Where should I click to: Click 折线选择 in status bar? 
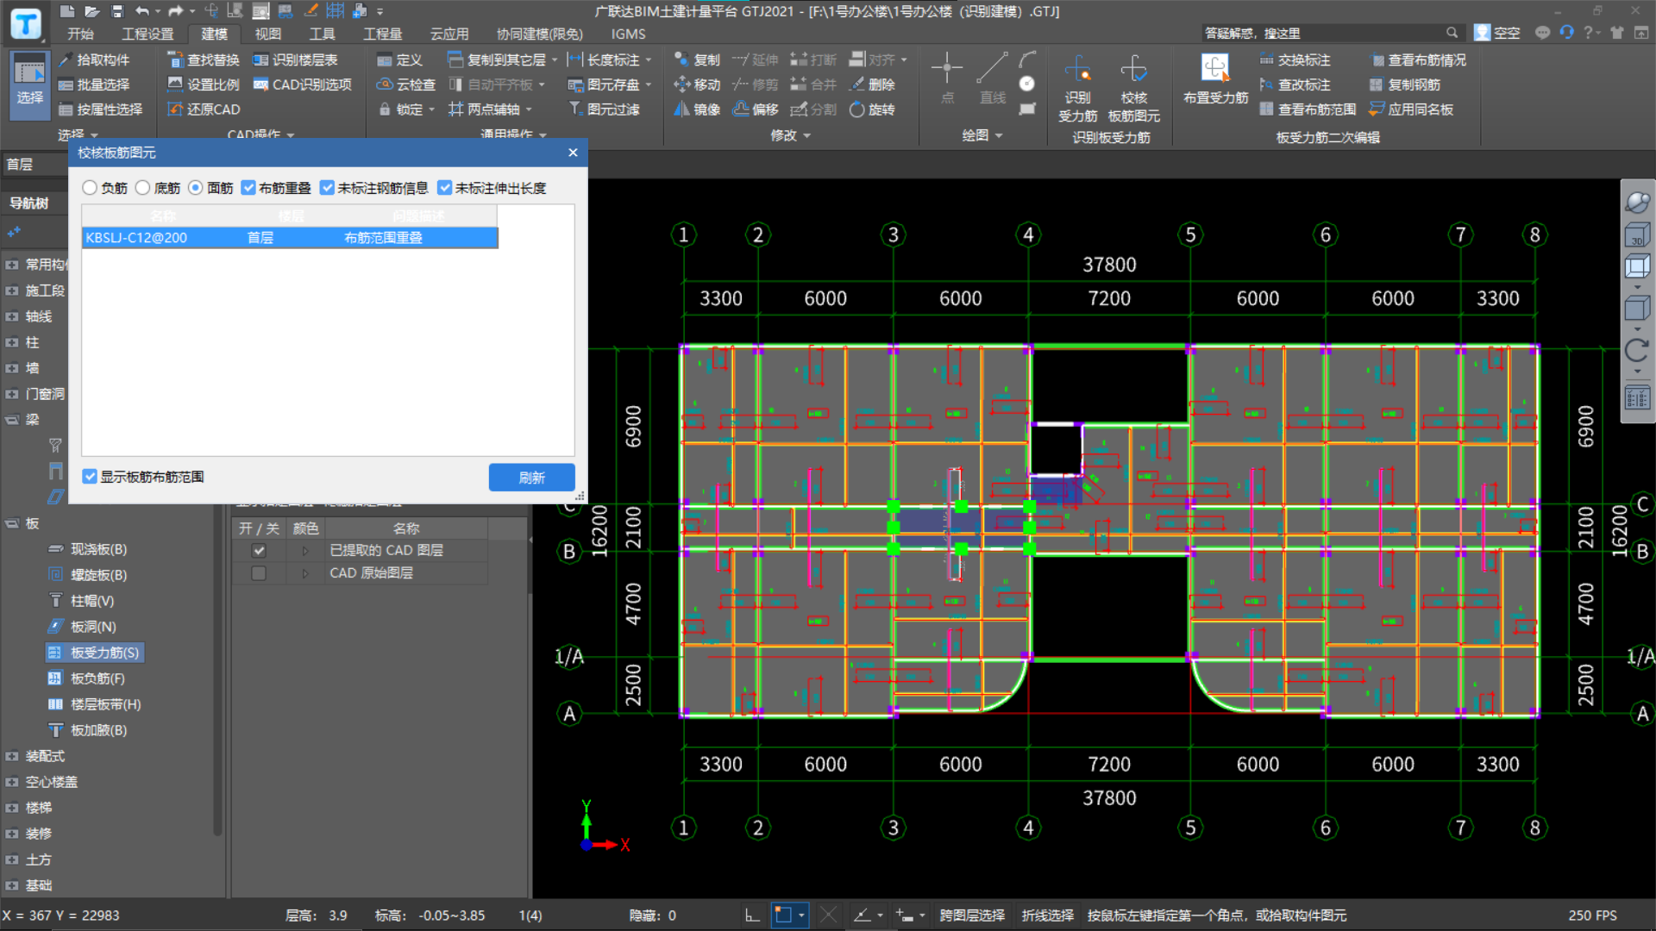1048,915
